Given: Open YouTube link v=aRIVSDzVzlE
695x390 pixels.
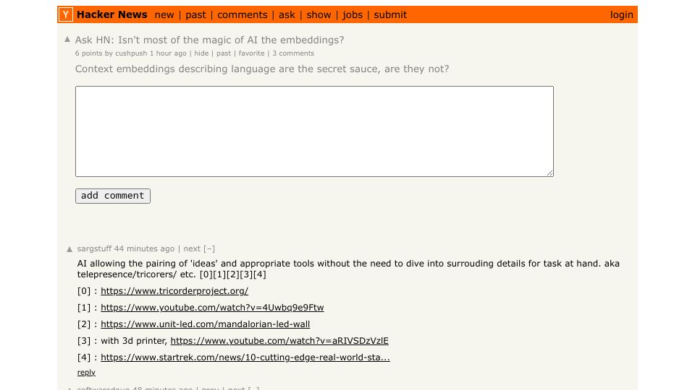Looking at the screenshot, I should 279,341.
